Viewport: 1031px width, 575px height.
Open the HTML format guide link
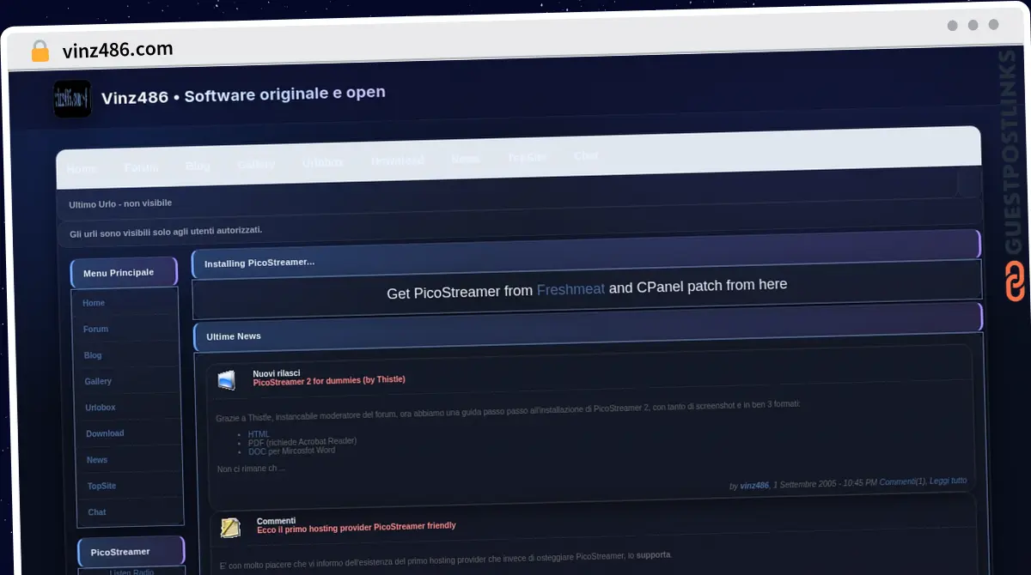(259, 434)
